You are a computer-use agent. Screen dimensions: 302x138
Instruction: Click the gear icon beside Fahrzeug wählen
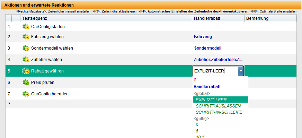pyautogui.click(x=26, y=36)
